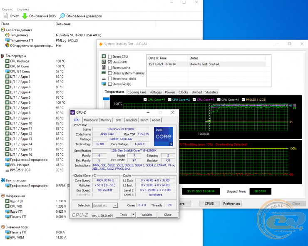This screenshot has width=308, height=246.
Task: Open the Сервис menu
Action: [x=7, y=9]
